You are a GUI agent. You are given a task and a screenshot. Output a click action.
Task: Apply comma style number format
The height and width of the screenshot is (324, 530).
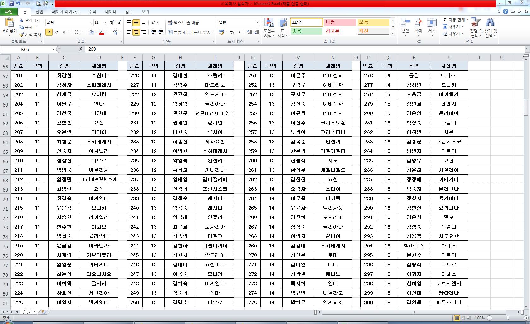click(x=239, y=32)
